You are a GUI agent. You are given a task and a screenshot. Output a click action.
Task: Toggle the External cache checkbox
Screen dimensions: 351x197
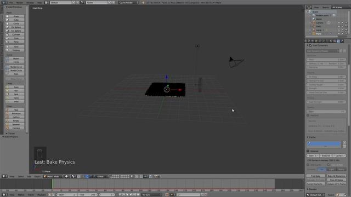[x=308, y=151]
